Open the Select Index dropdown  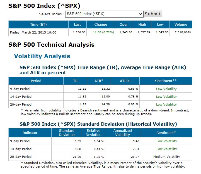pos(104,14)
